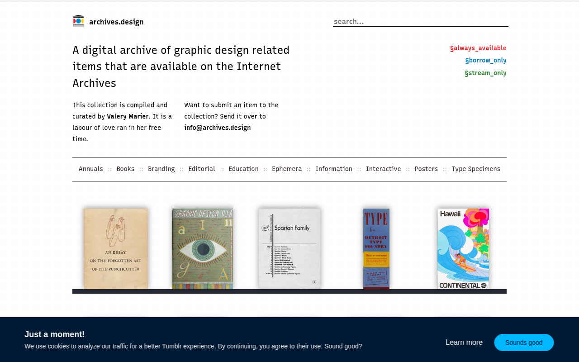Screen dimensions: 579x362
Task: Browse the Education category
Action: point(243,169)
